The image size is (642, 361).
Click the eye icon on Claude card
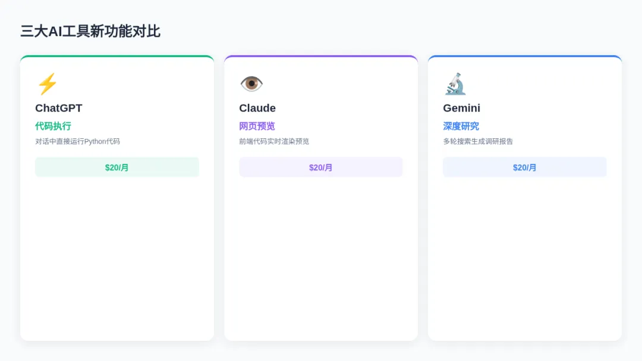point(251,83)
